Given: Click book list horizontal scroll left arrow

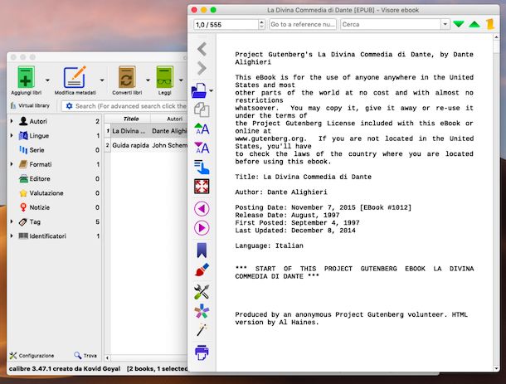Looking at the screenshot, I should pyautogui.click(x=108, y=357).
